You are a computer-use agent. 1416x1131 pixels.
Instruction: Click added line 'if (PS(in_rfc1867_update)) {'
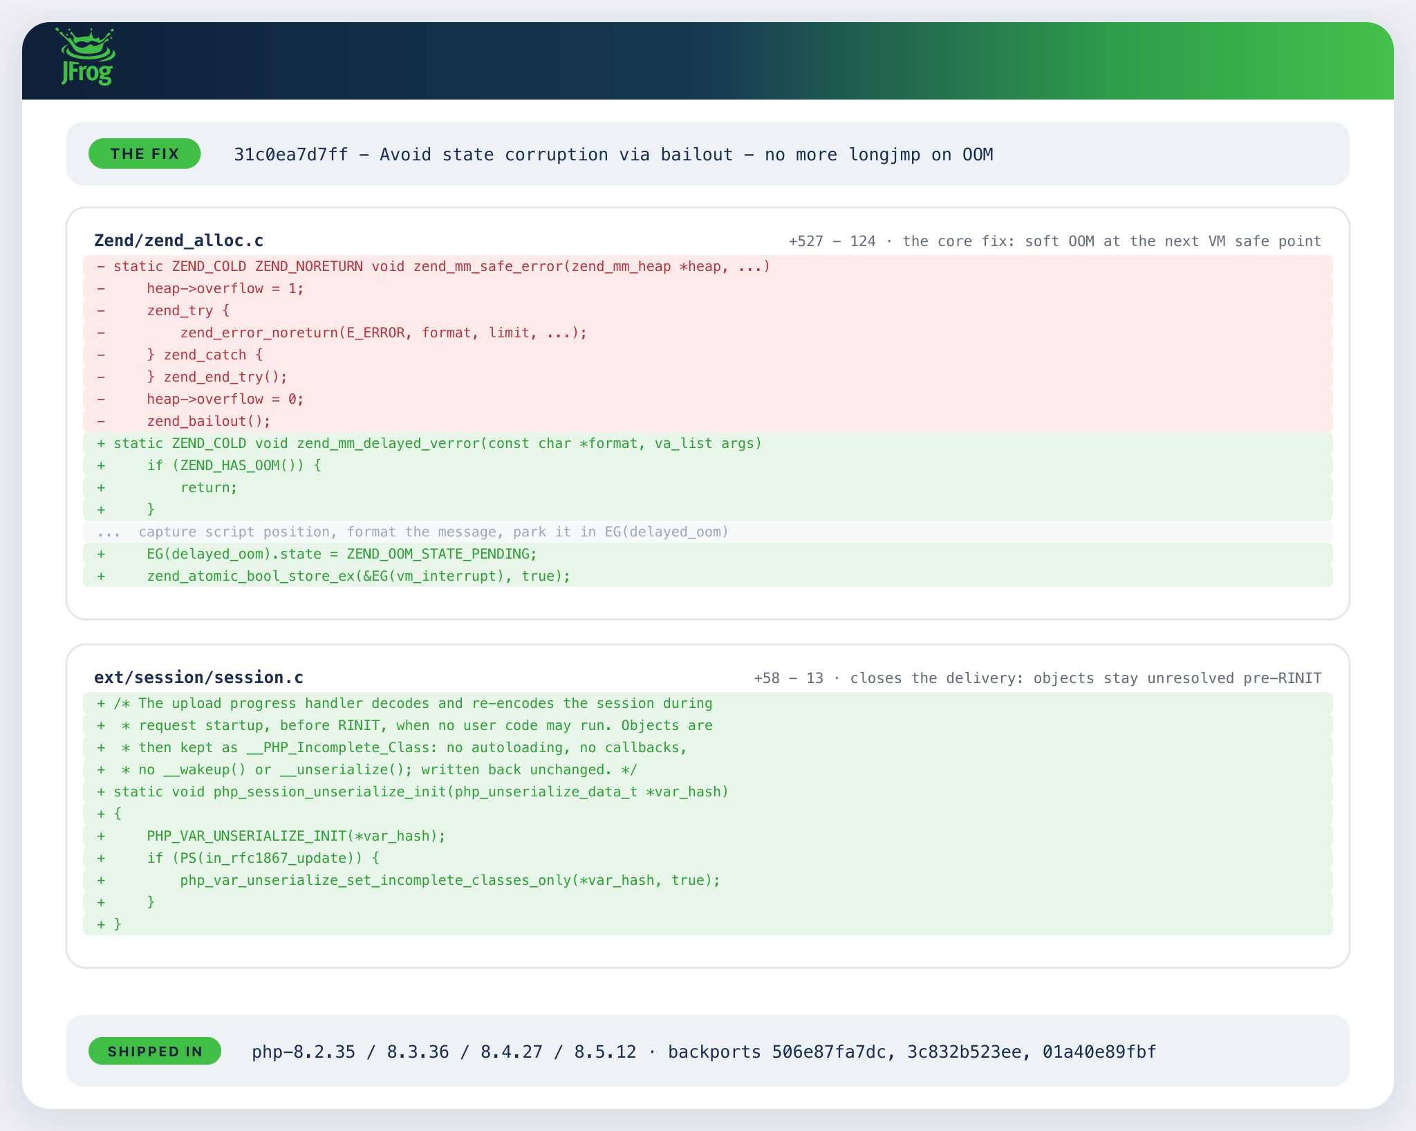pos(708,858)
